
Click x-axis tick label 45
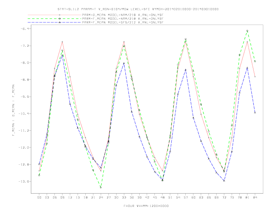pyautogui.click(x=155, y=197)
